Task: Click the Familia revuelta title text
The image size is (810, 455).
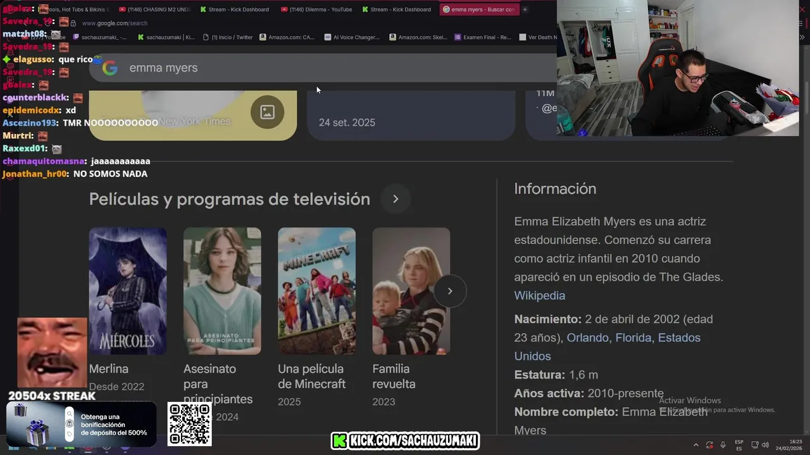Action: (394, 377)
